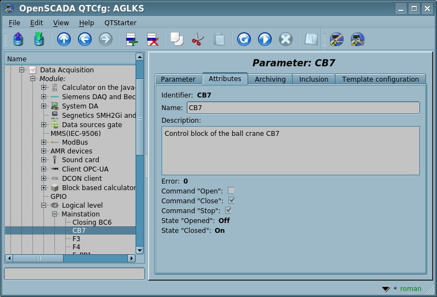Viewport: 437px width, 297px height.
Task: Click into the Name input field
Action: click(303, 107)
